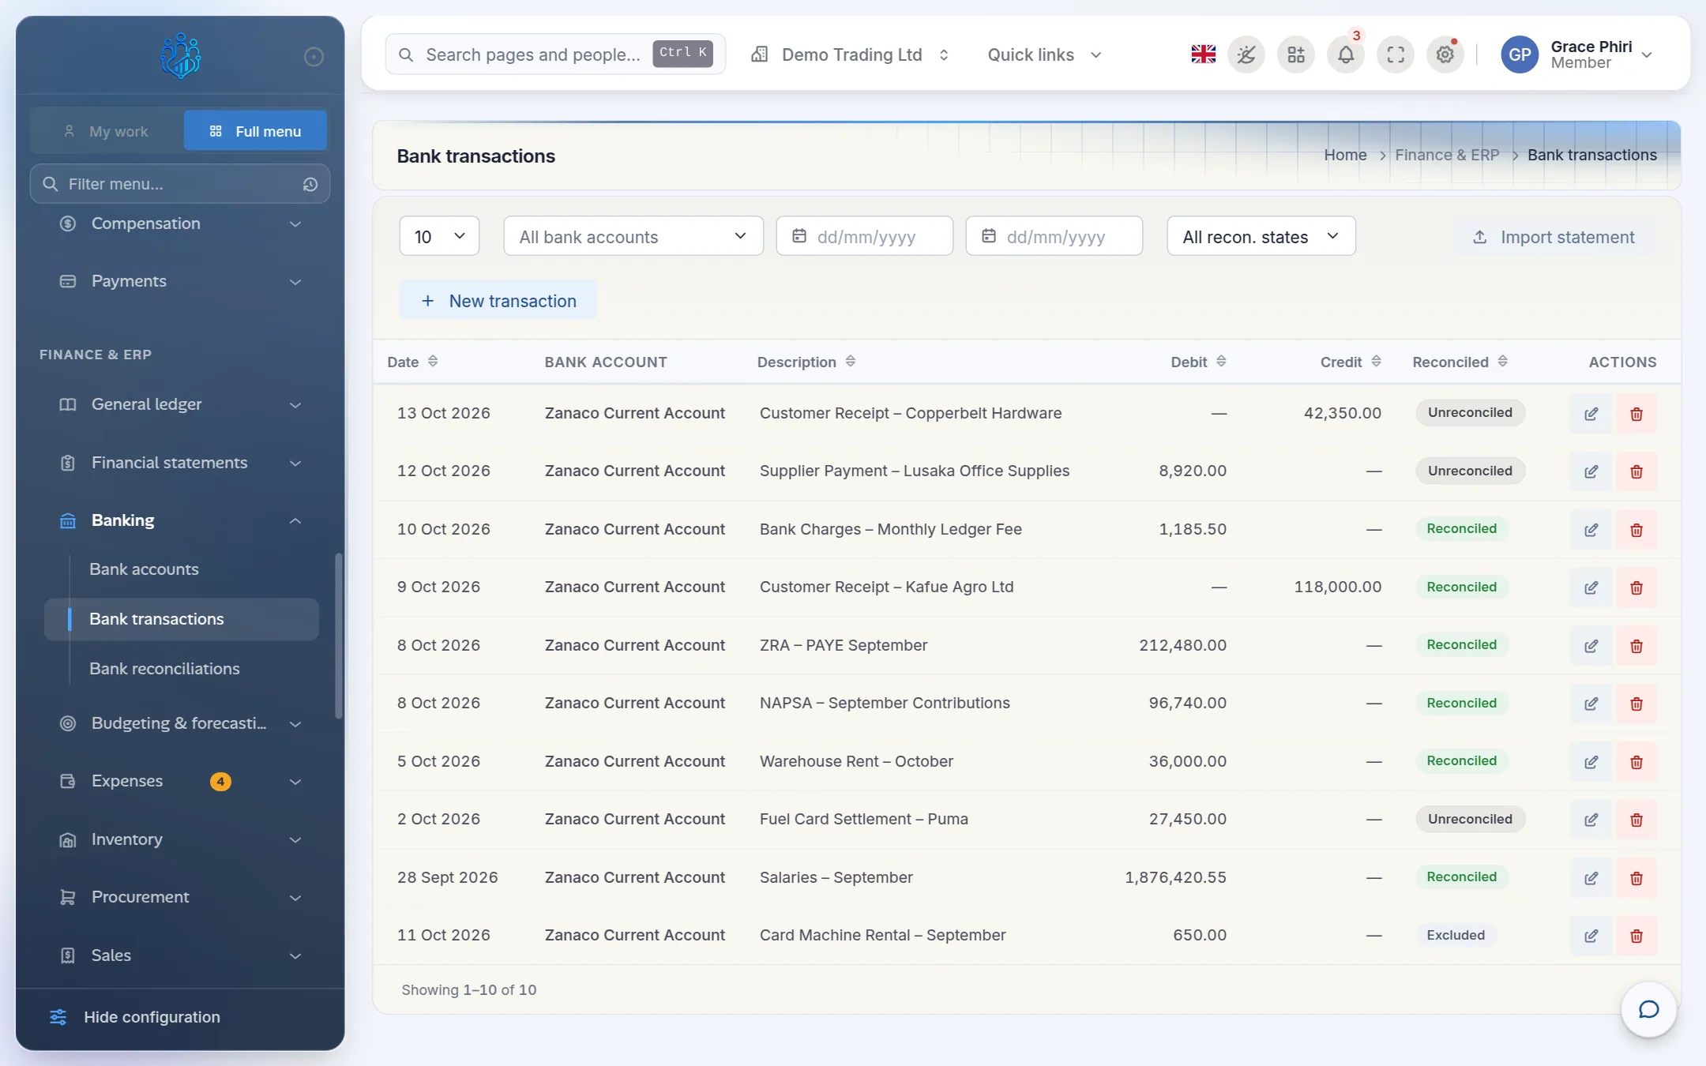This screenshot has height=1066, width=1706.
Task: Sort the table by Credit column
Action: [1351, 362]
